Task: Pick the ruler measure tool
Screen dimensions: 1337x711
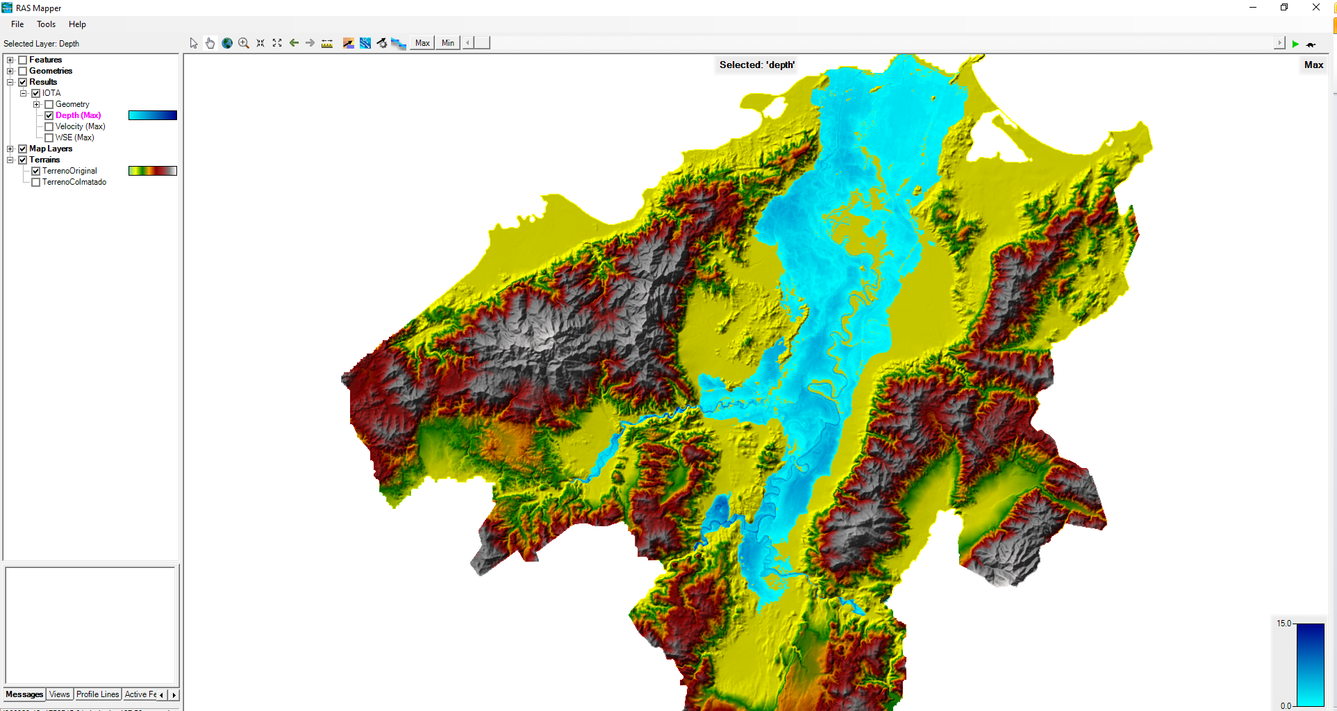Action: (x=327, y=43)
